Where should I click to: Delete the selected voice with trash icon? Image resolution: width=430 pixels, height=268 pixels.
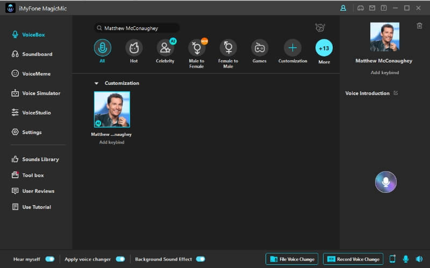(x=419, y=25)
